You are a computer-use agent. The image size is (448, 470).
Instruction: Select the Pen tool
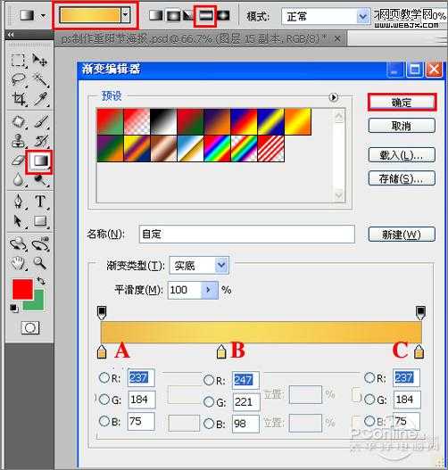[x=19, y=201]
